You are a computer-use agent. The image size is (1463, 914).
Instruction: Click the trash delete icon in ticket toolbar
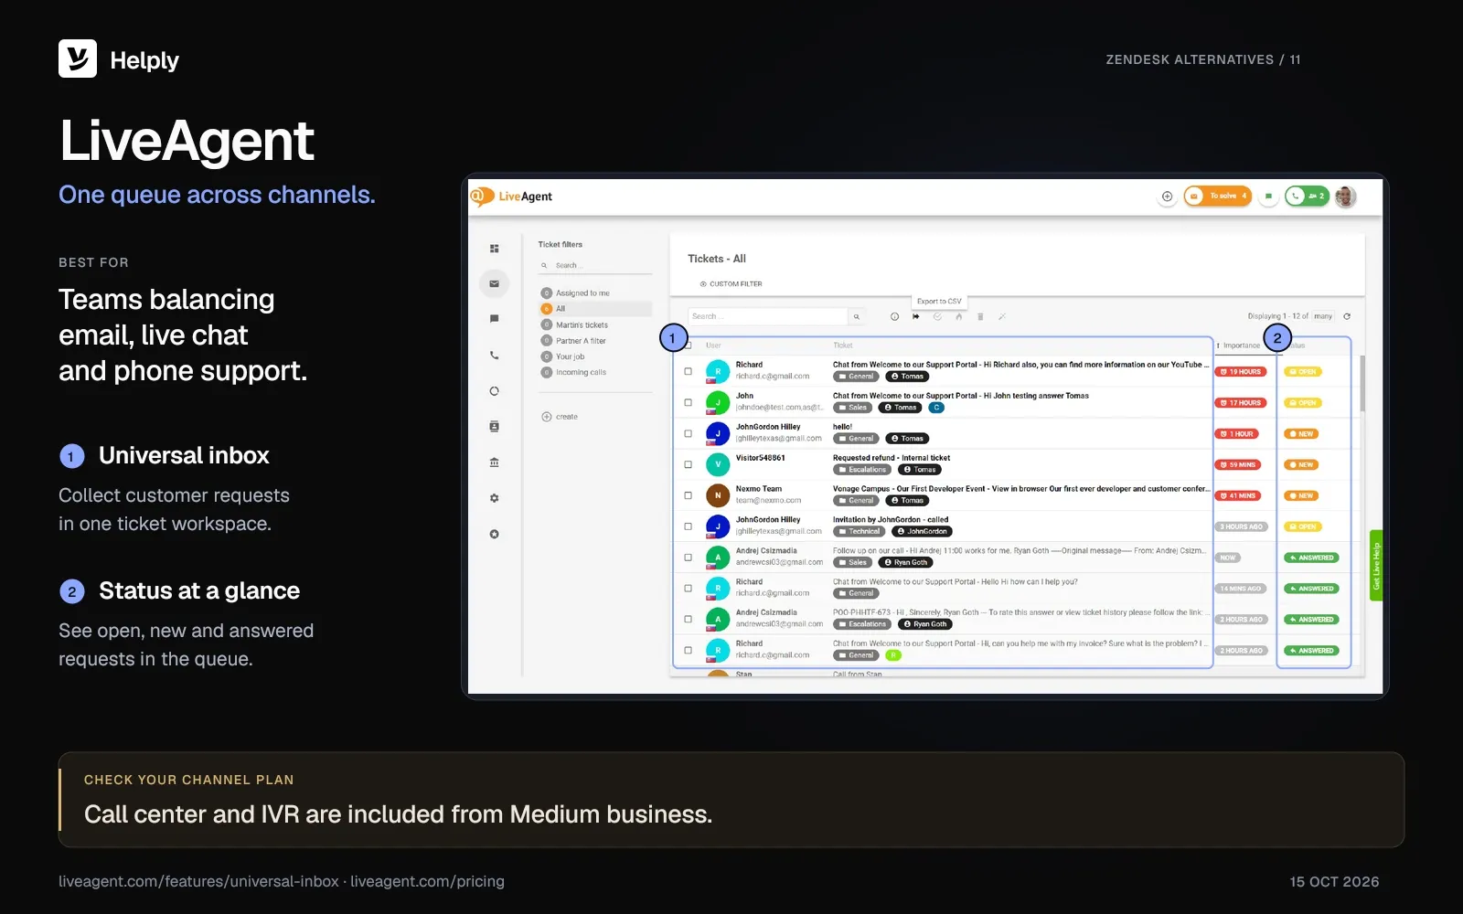coord(980,316)
